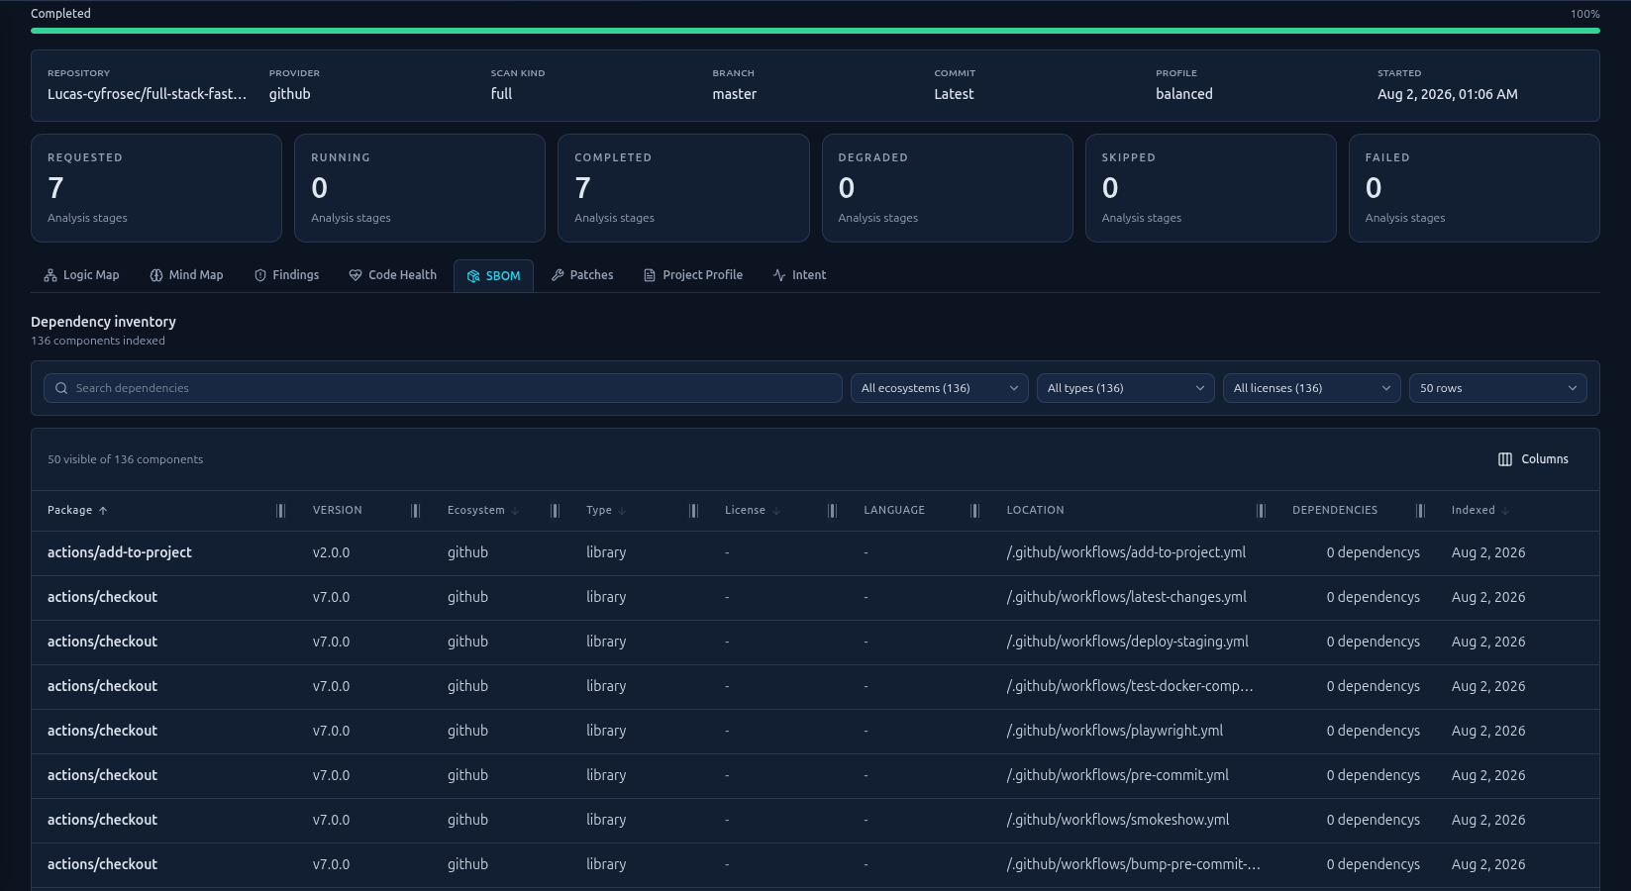Open the 50 rows page-size dropdown
Screen dimensions: 1631x891
1498,388
